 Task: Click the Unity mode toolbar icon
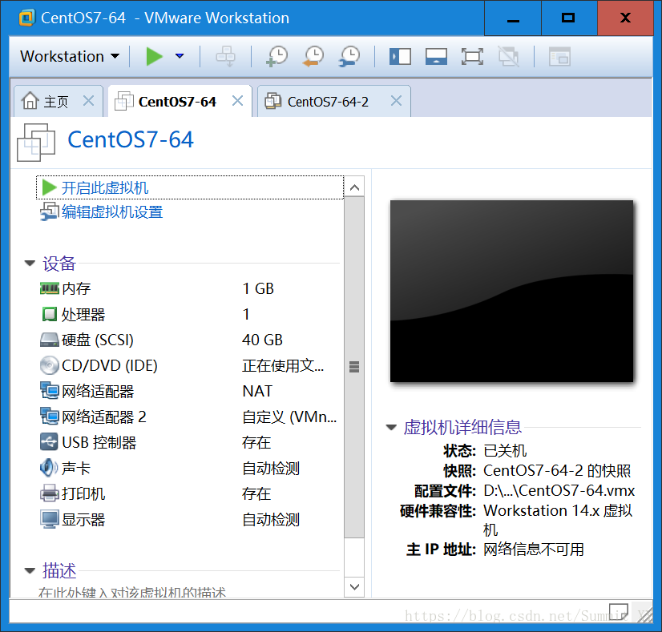tap(508, 57)
